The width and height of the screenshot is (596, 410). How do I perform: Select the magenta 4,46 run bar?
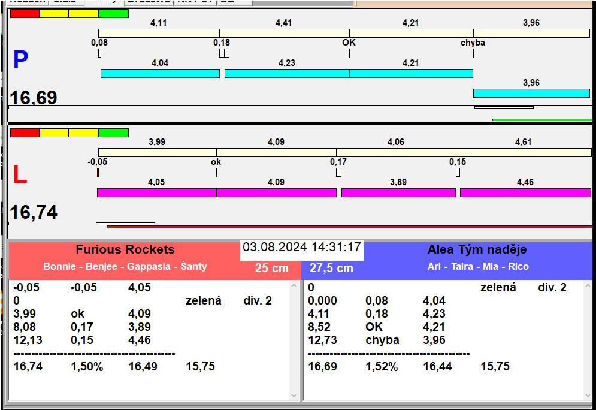point(525,192)
